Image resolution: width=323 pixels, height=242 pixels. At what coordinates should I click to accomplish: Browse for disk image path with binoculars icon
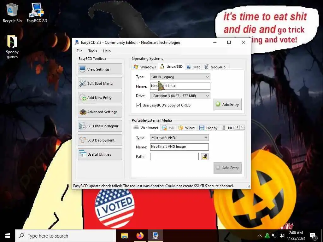pyautogui.click(x=204, y=157)
